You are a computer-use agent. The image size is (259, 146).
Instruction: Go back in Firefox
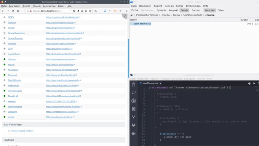[x=3, y=11]
